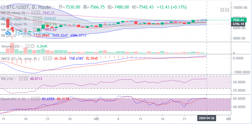Click the MA10 value 7249.81

50,18
